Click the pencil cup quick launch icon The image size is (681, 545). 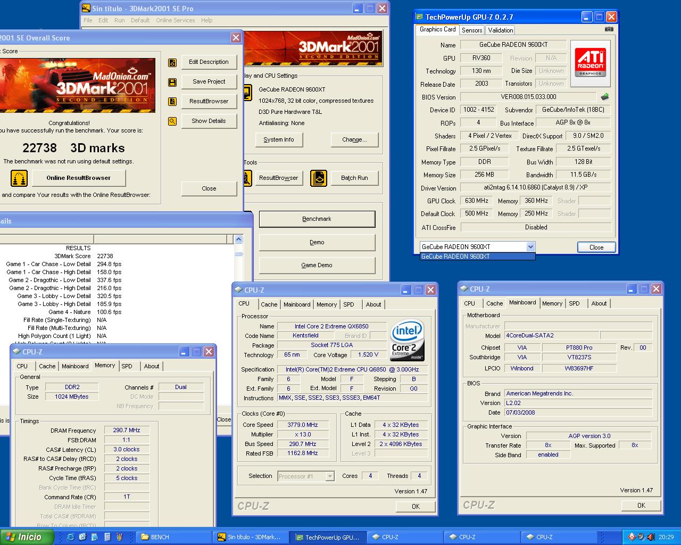119,537
